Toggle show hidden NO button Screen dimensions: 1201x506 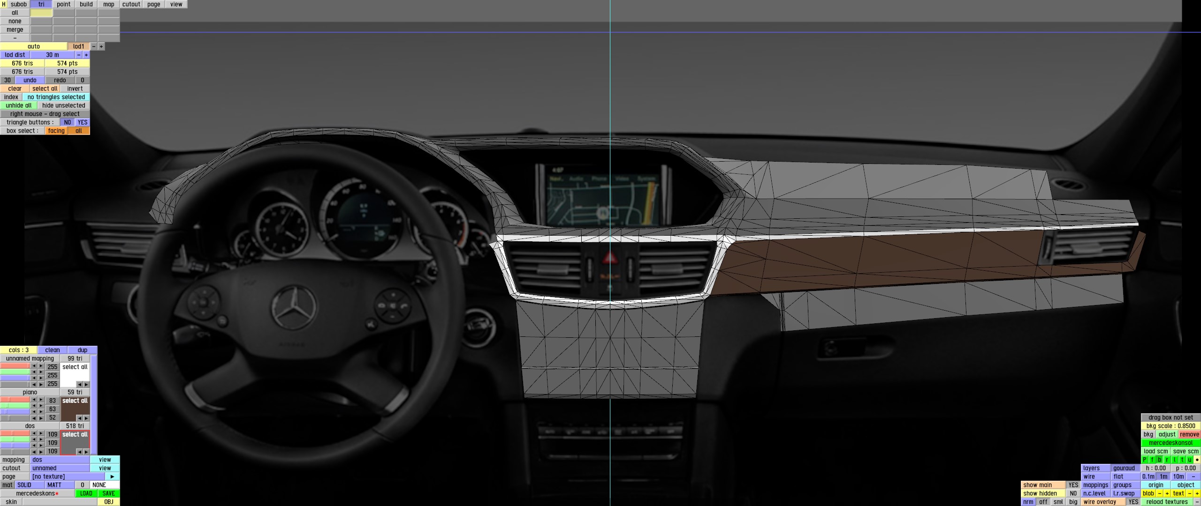coord(1073,493)
